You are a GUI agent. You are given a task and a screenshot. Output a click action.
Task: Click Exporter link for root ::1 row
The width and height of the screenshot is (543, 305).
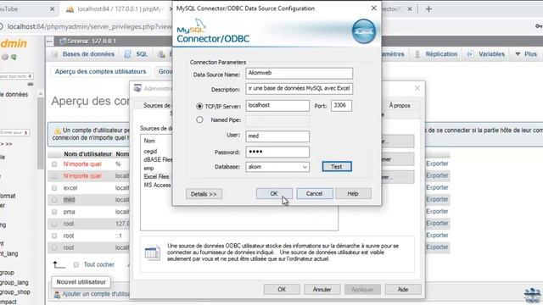coord(437,236)
